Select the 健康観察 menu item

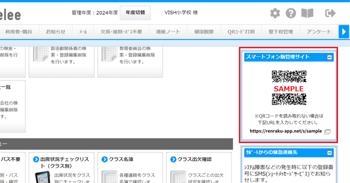(x=204, y=32)
